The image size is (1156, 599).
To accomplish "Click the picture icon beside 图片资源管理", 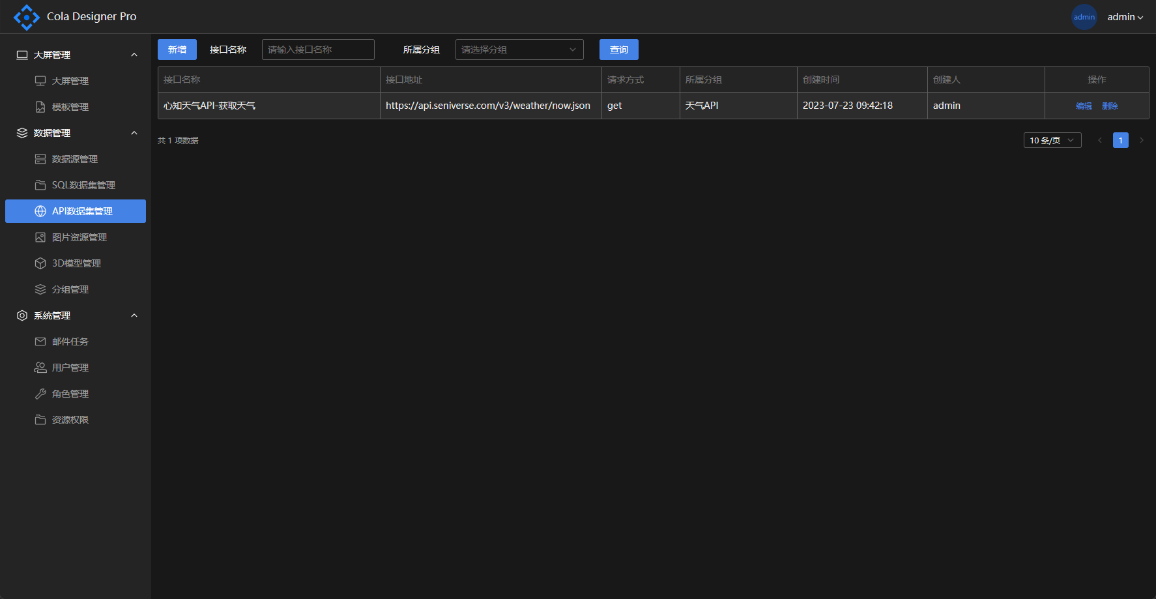I will click(40, 237).
